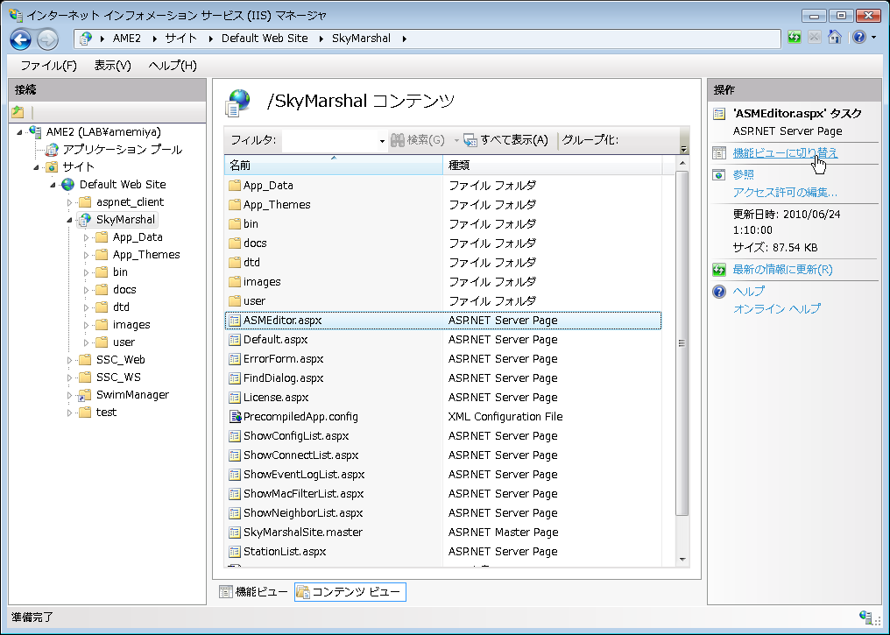890x635 pixels.
Task: Click the toolbar overflow arrow beside グループ化
Action: click(683, 149)
